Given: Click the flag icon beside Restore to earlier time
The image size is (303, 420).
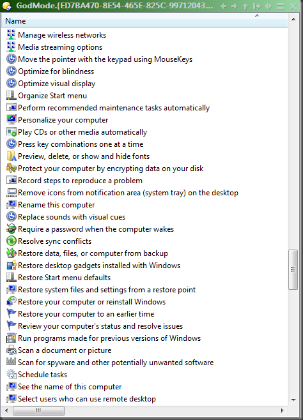Looking at the screenshot, I should (12, 313).
